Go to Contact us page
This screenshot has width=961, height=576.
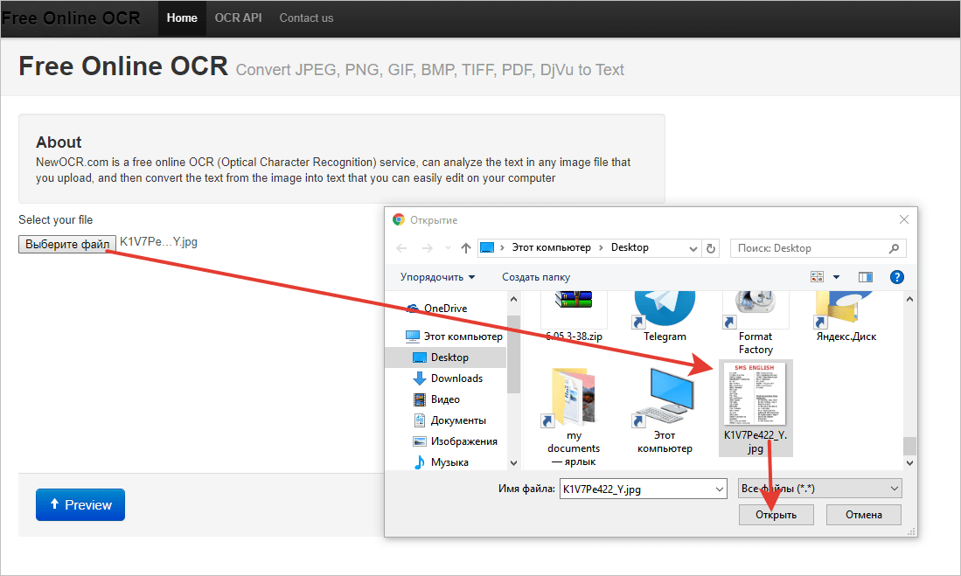point(306,17)
